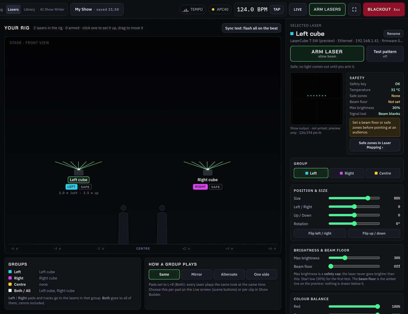Image resolution: width=408 pixels, height=314 pixels.
Task: Click Flip up / down button
Action: tap(374, 233)
